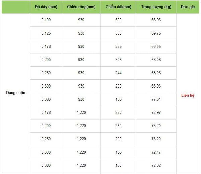The width and height of the screenshot is (201, 174).
Task: Select the 0.100 thickness cell
Action: pos(46,20)
